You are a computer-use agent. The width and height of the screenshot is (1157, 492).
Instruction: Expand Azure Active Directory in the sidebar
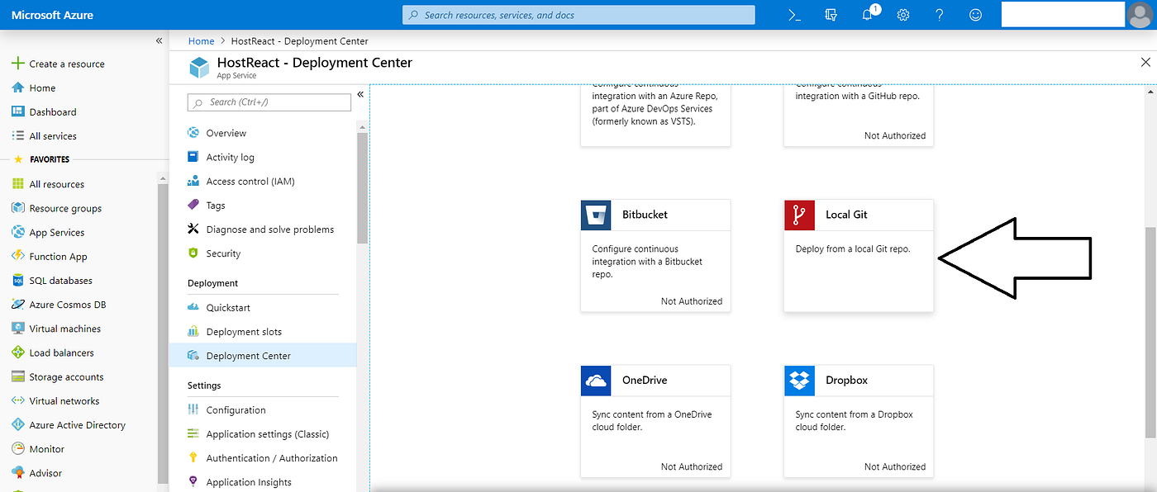point(79,424)
